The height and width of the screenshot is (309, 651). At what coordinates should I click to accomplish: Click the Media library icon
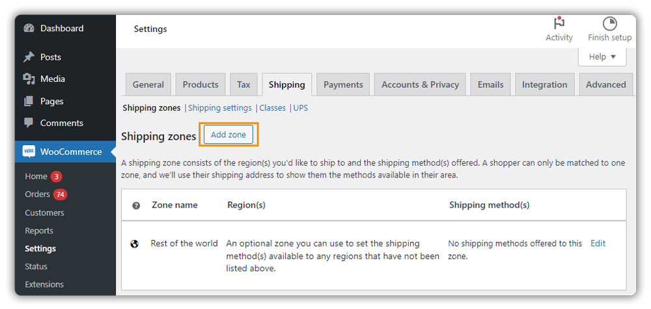29,79
